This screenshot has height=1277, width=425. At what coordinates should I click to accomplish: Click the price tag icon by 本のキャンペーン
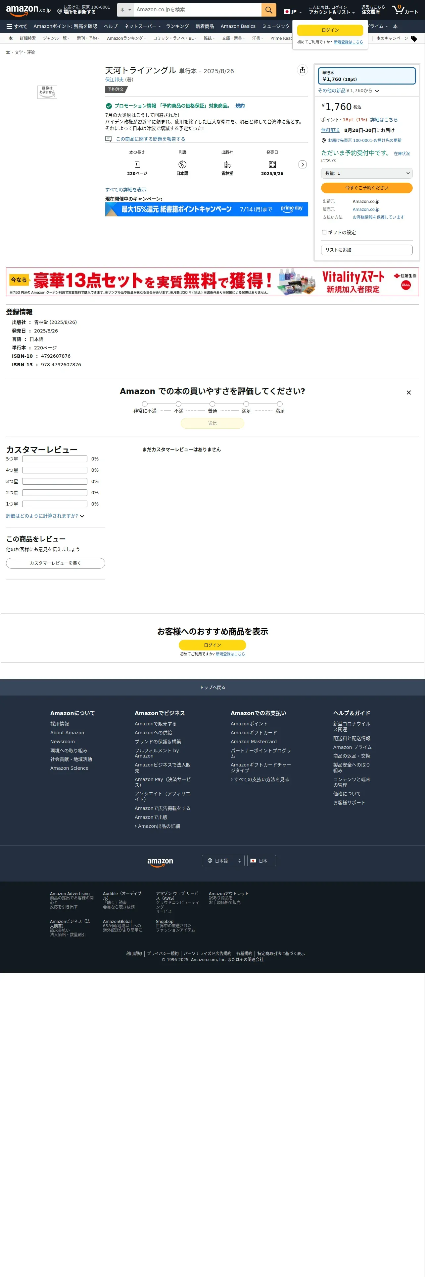point(414,39)
